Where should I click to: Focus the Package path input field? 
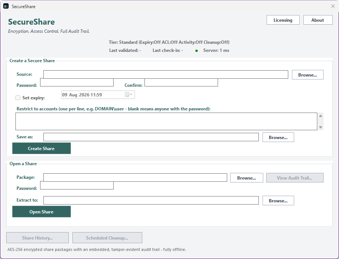pos(135,177)
